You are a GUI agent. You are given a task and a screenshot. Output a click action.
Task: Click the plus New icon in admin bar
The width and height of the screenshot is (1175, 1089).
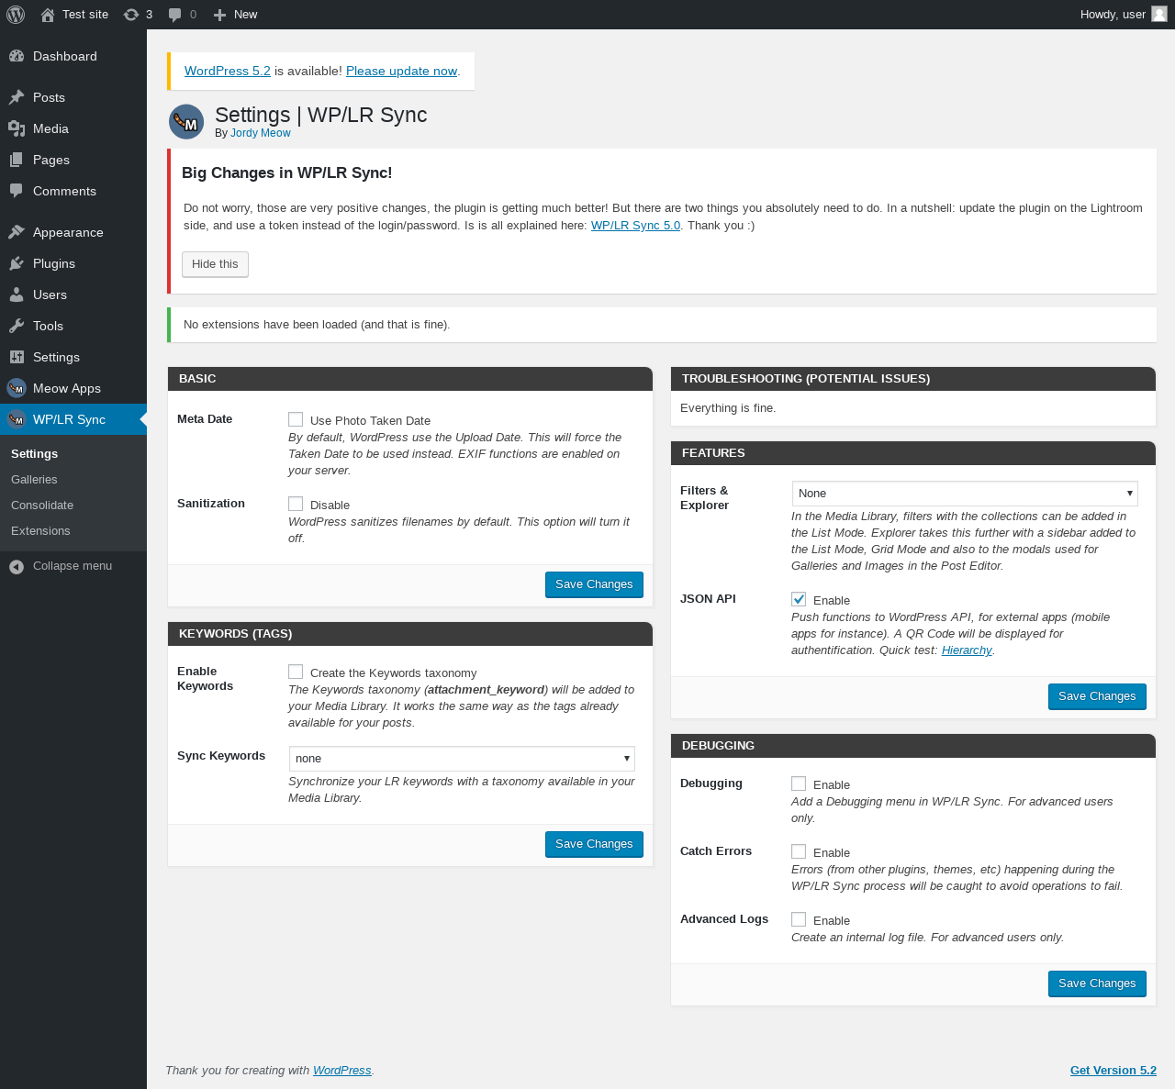[x=219, y=15]
